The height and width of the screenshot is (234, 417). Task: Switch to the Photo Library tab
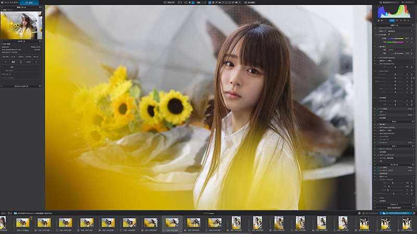point(10,3)
